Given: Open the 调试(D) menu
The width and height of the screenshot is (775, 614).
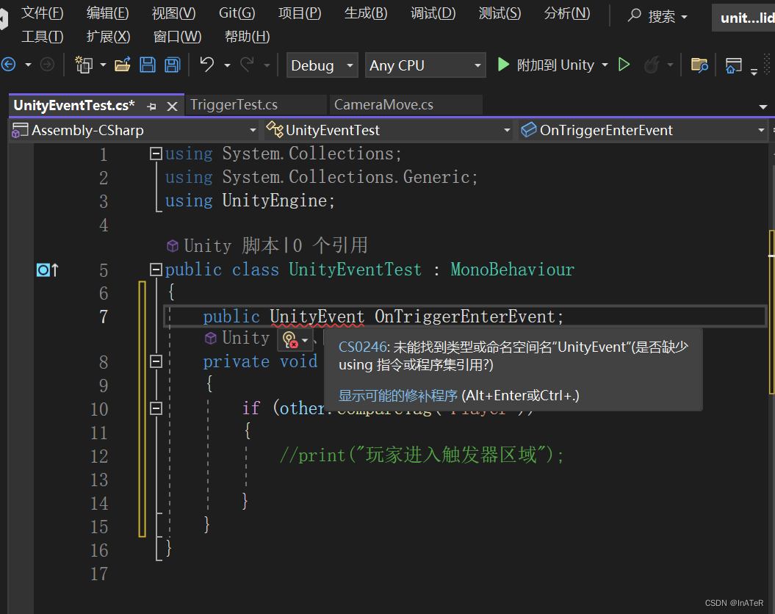Looking at the screenshot, I should coord(433,12).
